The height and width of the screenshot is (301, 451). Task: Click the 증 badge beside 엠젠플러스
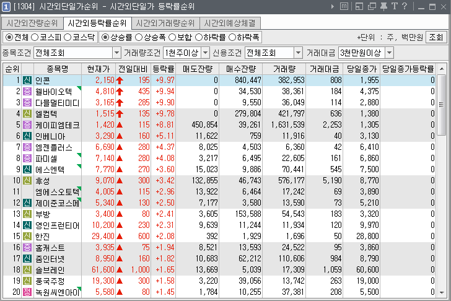click(27, 147)
